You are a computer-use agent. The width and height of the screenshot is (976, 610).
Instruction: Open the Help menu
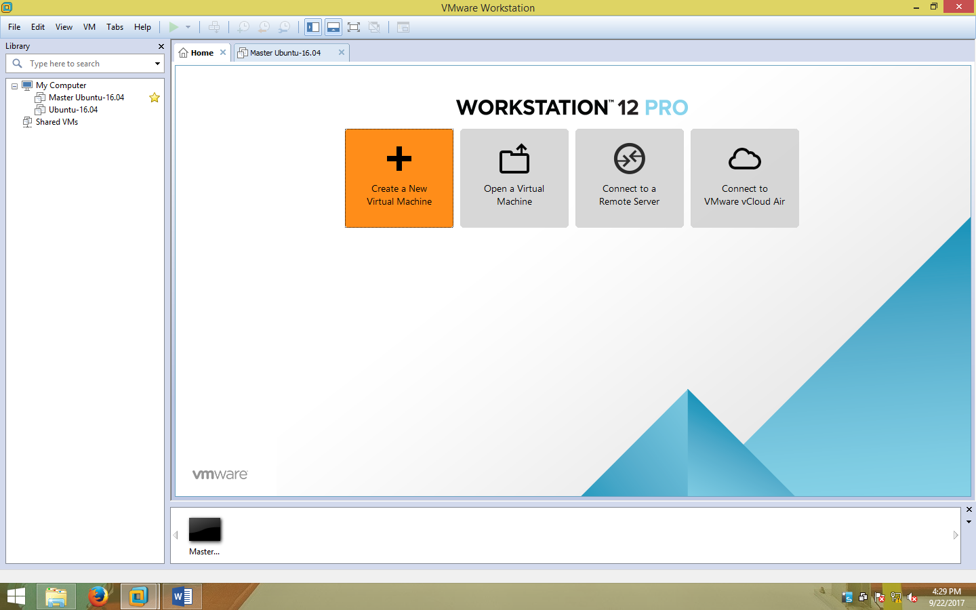click(142, 27)
